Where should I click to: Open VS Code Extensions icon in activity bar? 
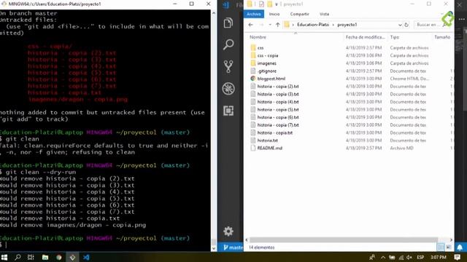[x=228, y=111]
